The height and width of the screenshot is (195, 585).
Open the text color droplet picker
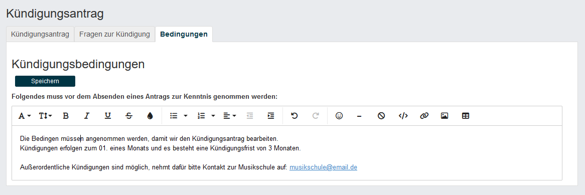(x=150, y=116)
